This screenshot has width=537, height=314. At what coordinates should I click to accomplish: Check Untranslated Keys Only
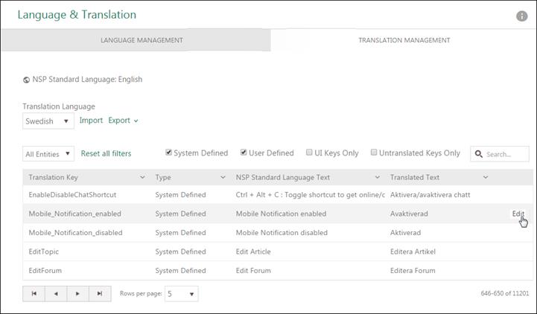pos(374,153)
